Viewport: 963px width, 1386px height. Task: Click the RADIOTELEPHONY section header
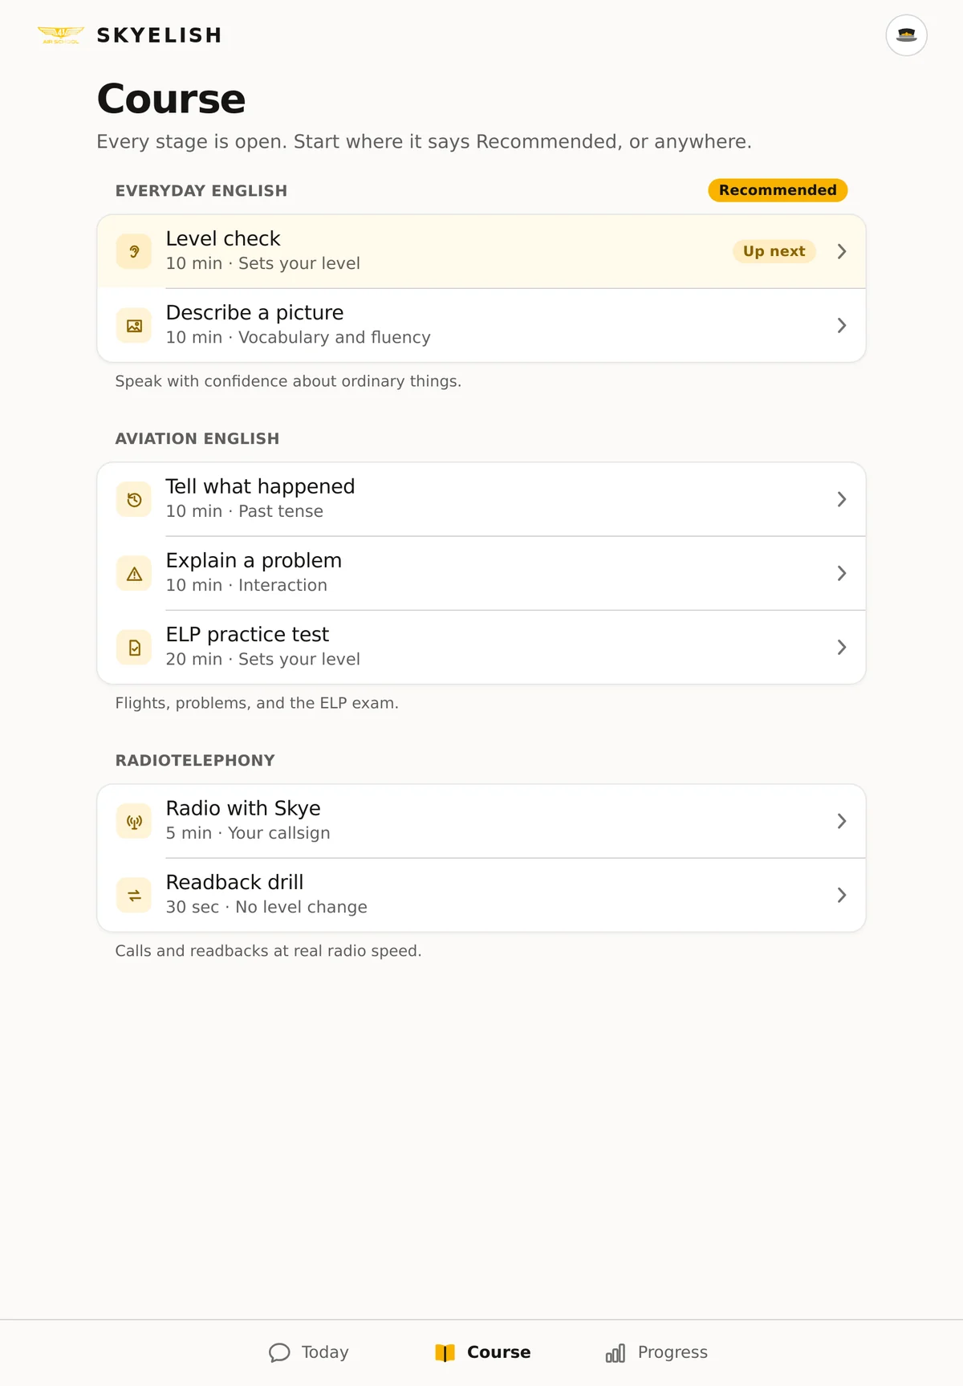195,761
